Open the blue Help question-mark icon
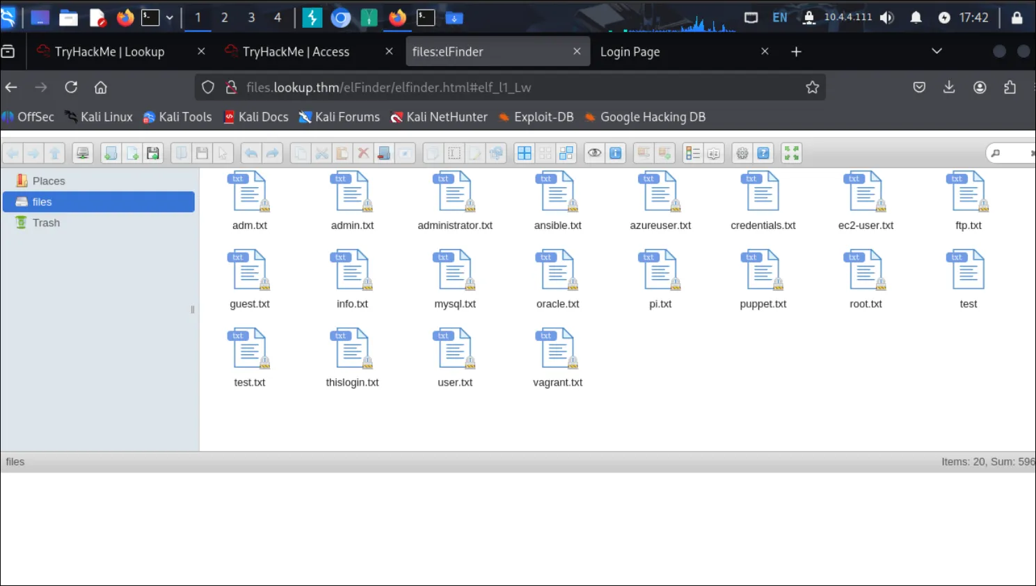The width and height of the screenshot is (1036, 586). tap(763, 153)
